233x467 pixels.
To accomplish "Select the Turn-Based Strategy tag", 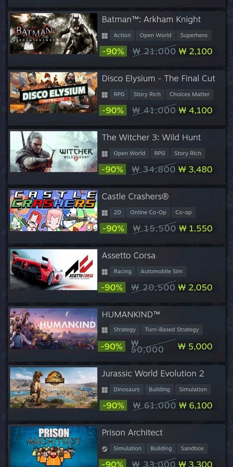I will pyautogui.click(x=172, y=329).
